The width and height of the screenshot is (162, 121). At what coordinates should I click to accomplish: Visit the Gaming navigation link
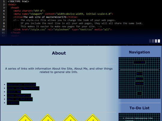139,83
